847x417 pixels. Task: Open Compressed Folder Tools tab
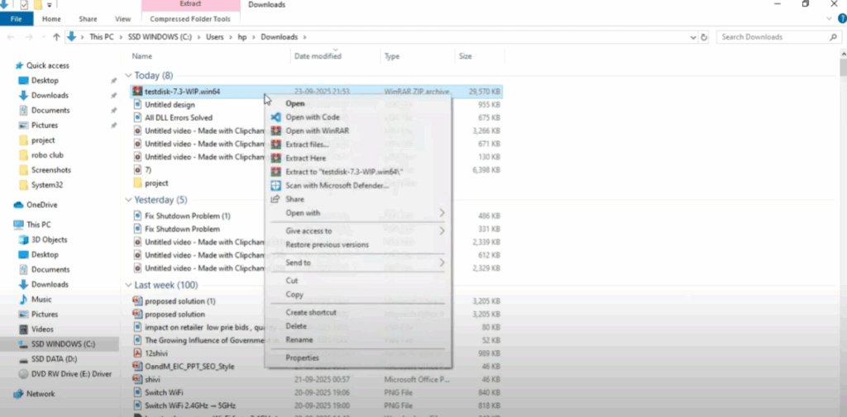click(x=190, y=19)
